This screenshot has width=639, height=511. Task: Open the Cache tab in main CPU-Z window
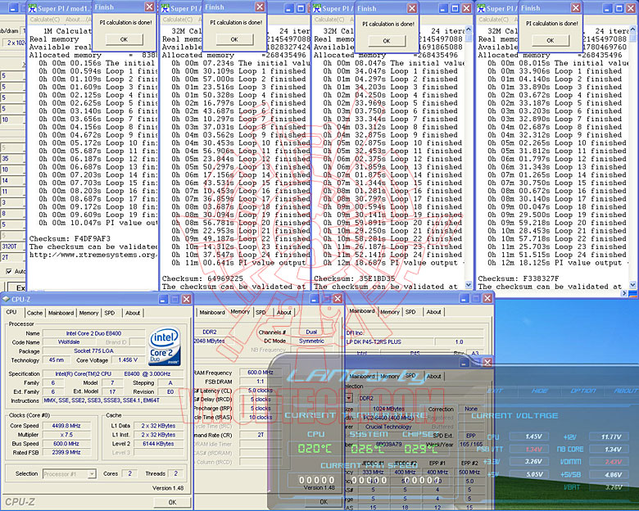[34, 313]
